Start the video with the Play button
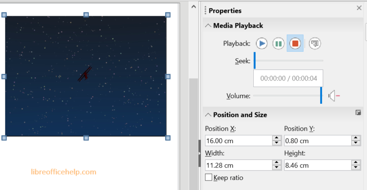Screen dimensions: 367x190 point(261,44)
